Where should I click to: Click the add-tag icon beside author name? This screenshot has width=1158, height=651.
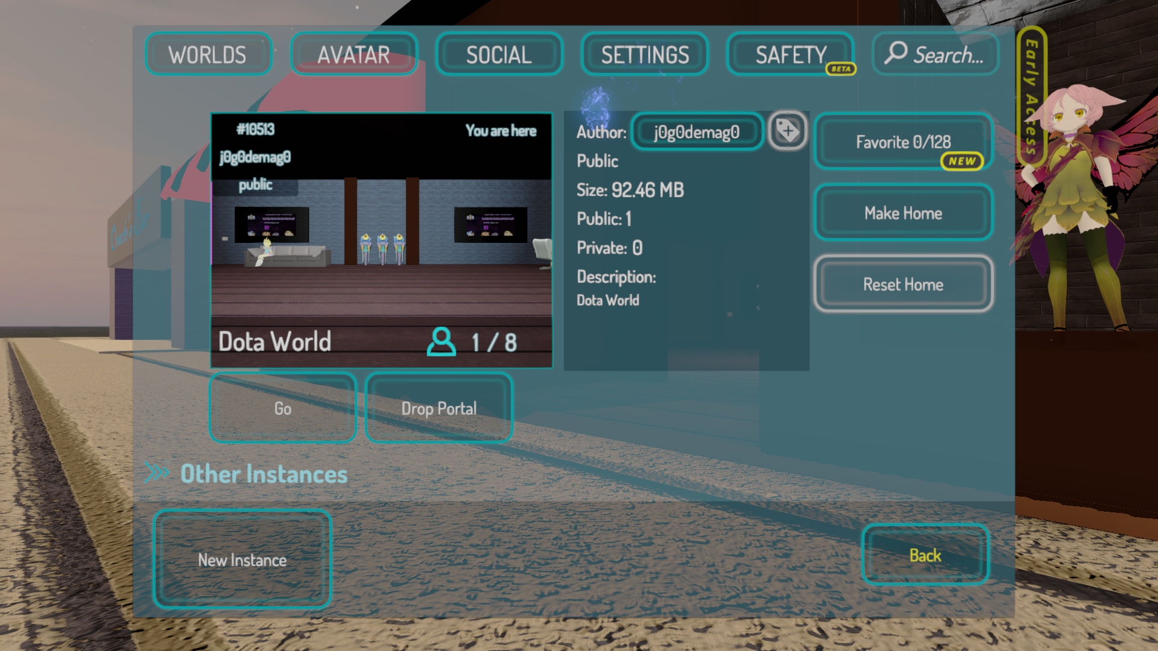788,131
